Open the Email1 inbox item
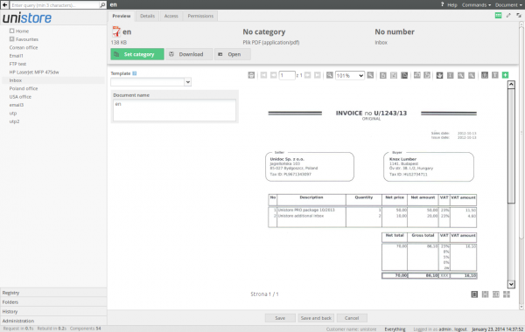The height and width of the screenshot is (332, 525). click(x=16, y=56)
